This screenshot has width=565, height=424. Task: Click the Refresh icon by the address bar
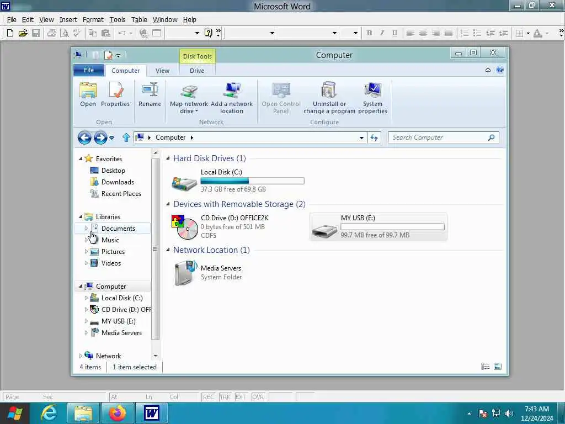pyautogui.click(x=374, y=137)
